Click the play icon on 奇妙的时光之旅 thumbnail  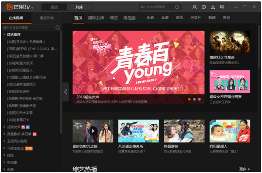click(93, 131)
